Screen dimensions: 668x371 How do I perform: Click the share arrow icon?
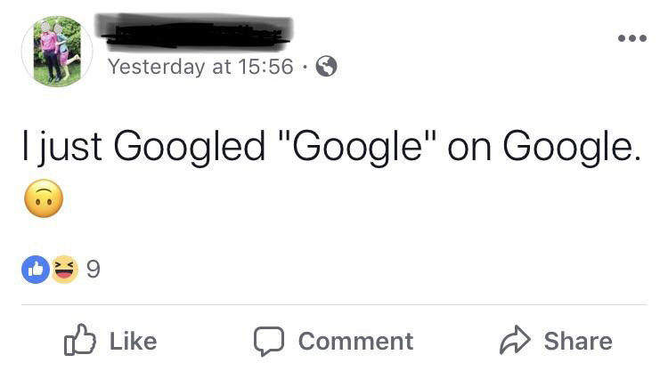coord(514,341)
